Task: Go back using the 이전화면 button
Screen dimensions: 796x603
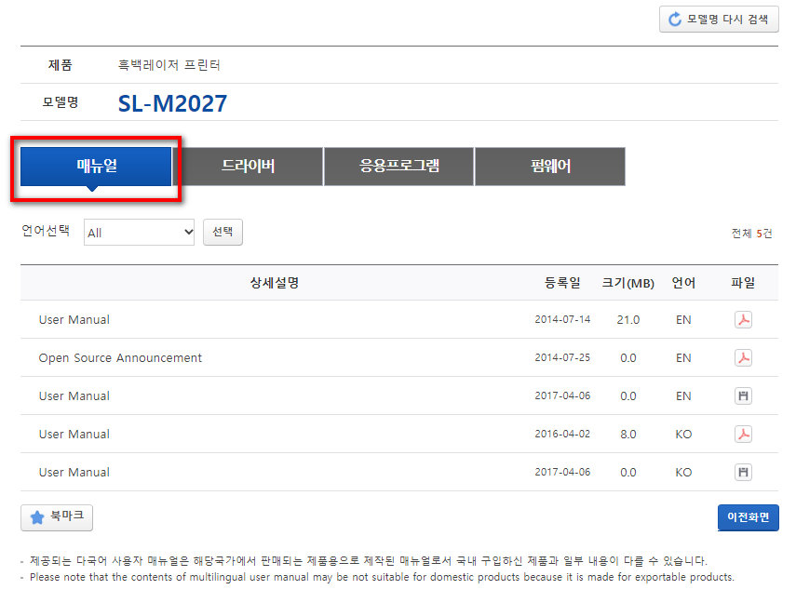Action: 749,517
